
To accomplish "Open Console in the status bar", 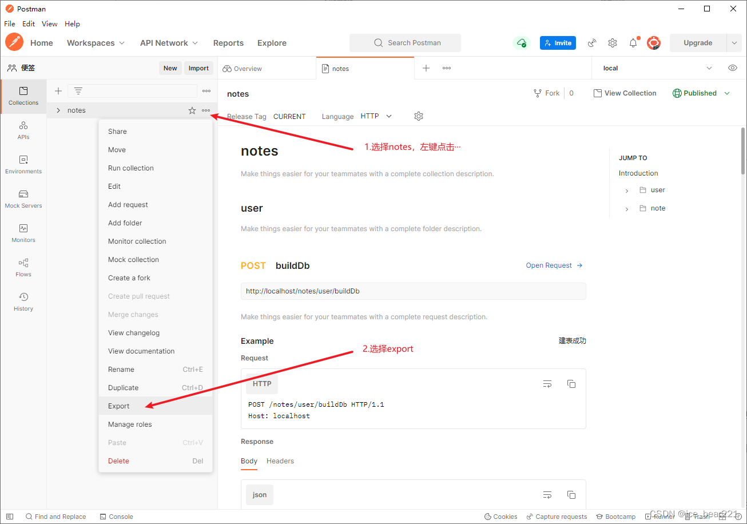I will pyautogui.click(x=116, y=517).
